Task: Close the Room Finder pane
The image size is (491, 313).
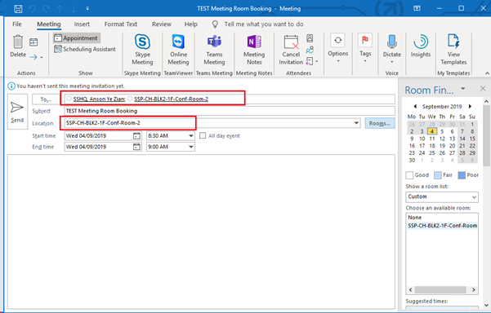Action: coord(483,89)
